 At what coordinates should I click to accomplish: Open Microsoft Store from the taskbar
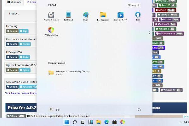tap(114, 122)
